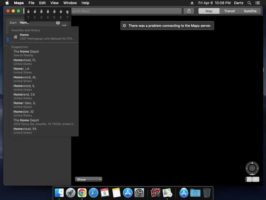Click the Share icon in the toolbar

[x=189, y=11]
